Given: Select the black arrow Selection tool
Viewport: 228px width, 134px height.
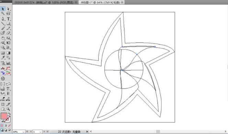Looking at the screenshot, I should pyautogui.click(x=3, y=9).
